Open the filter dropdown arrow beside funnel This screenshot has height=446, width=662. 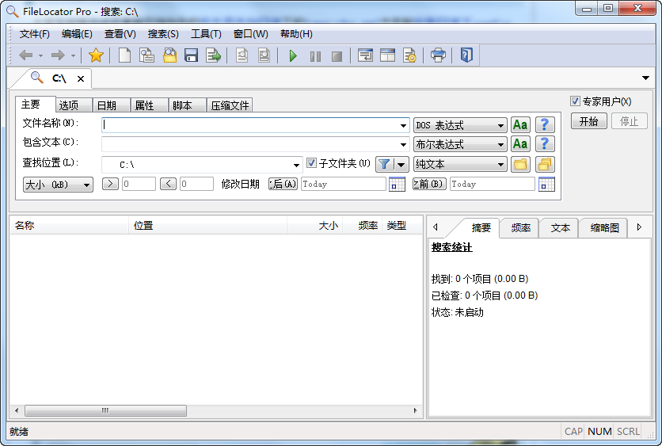(401, 164)
